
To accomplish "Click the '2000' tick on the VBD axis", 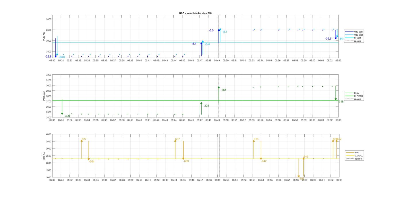I will (x=49, y=19).
